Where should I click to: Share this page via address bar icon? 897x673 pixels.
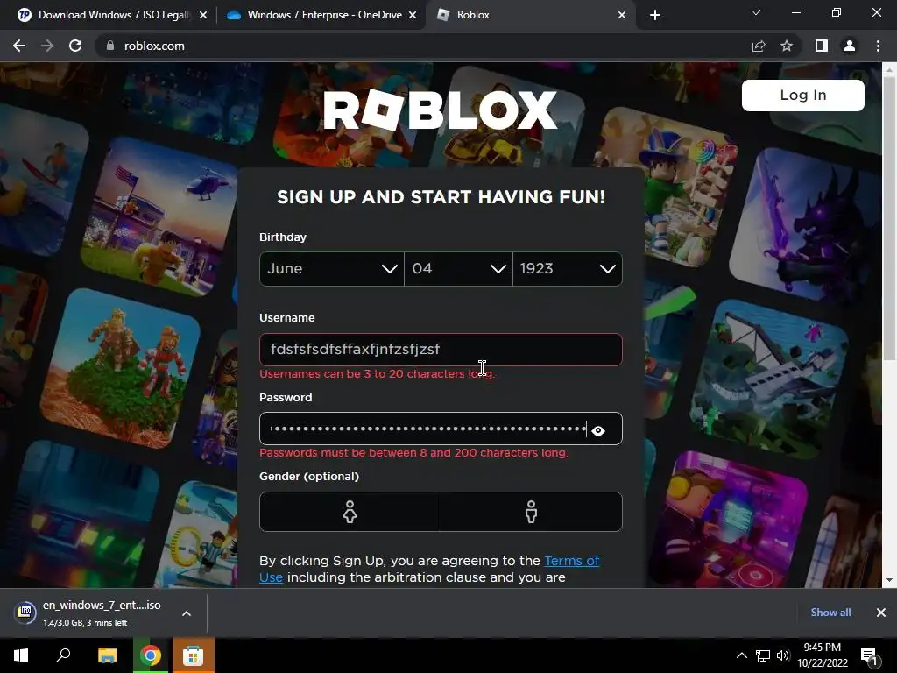coord(759,46)
